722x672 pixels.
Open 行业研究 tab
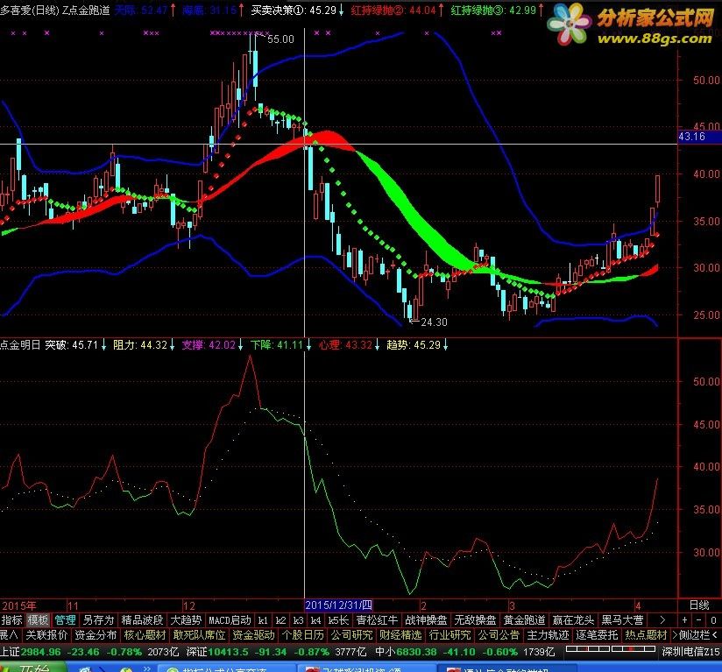449,634
